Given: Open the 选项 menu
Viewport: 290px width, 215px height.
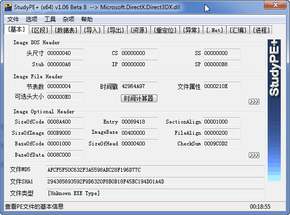Looking at the screenshot, I should click(x=32, y=19).
